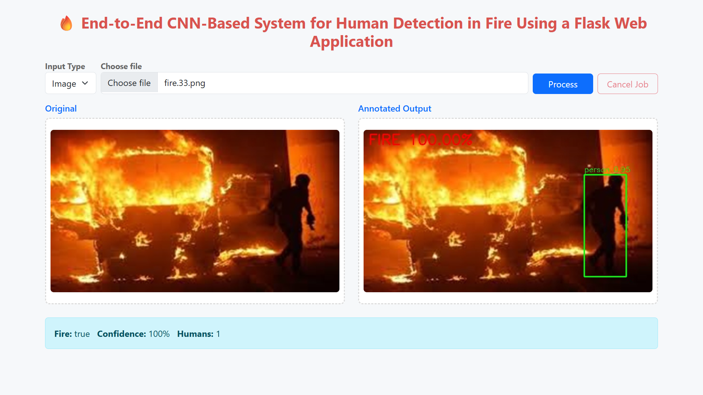The image size is (703, 395).
Task: Click the Humans: 1 result text
Action: [199, 334]
